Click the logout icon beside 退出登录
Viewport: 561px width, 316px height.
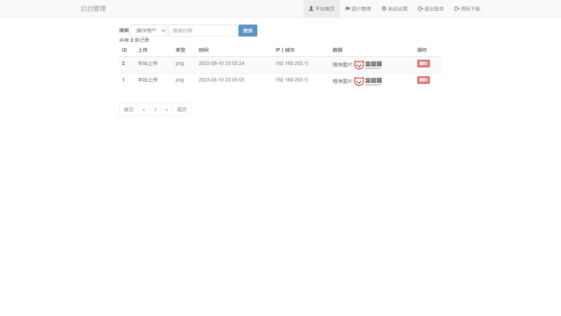[420, 9]
